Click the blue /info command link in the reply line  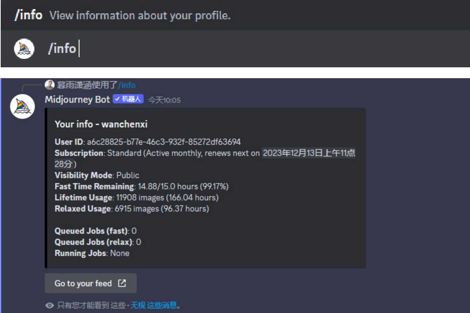click(127, 85)
